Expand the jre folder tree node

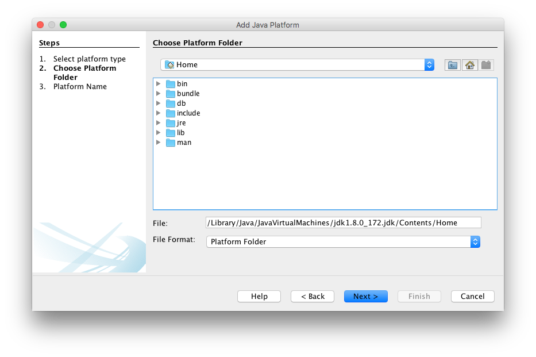click(159, 122)
